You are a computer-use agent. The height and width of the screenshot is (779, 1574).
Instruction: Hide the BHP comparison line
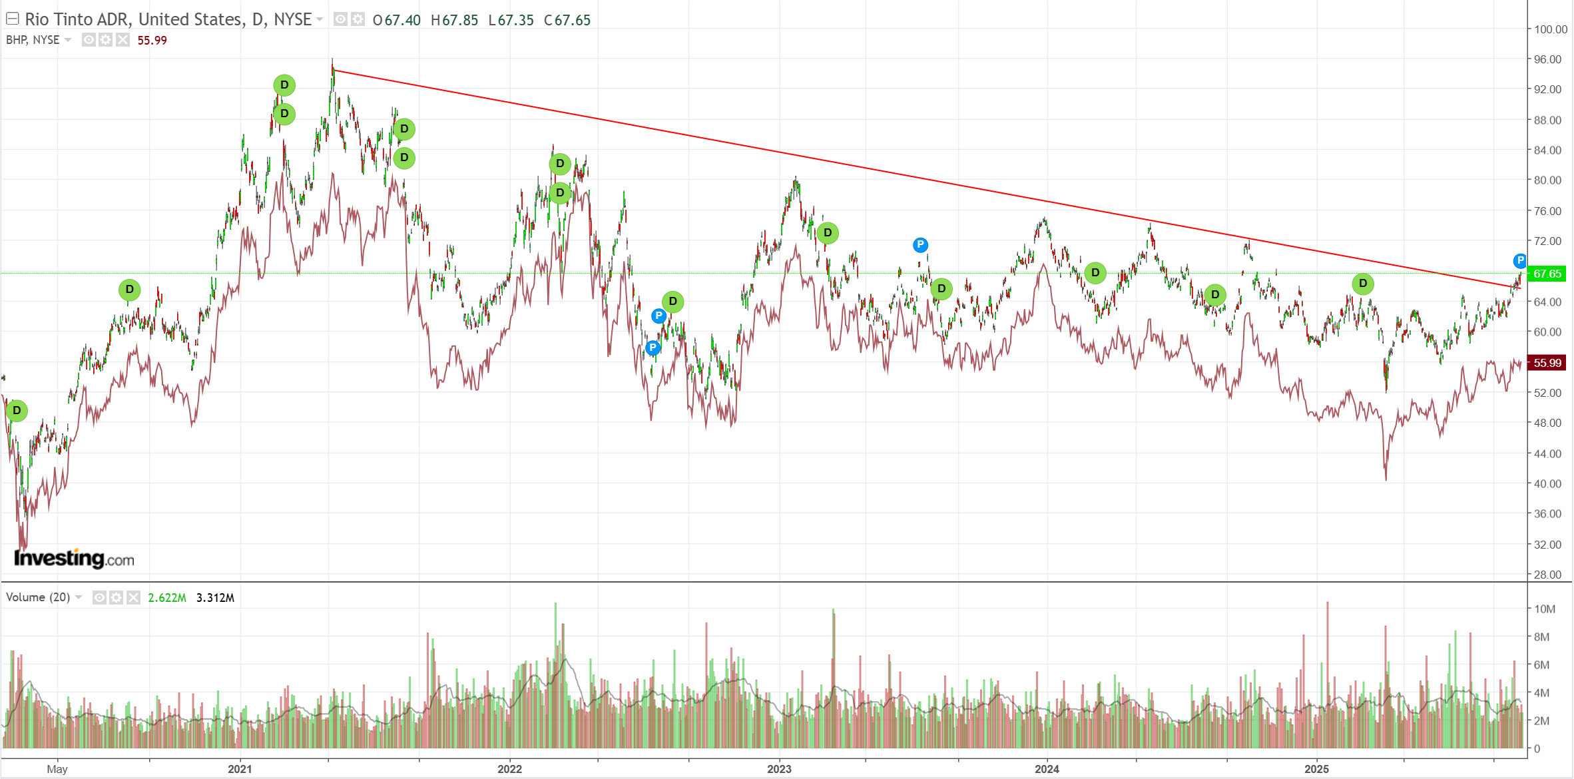[x=89, y=40]
